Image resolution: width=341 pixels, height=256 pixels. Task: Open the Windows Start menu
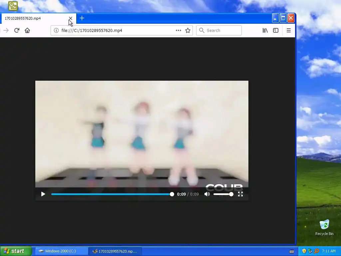coord(16,251)
